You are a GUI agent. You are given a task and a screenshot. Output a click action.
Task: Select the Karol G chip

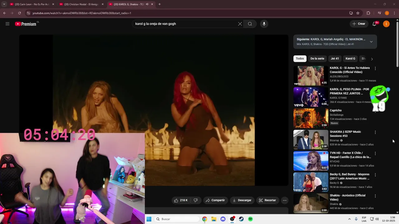[350, 58]
